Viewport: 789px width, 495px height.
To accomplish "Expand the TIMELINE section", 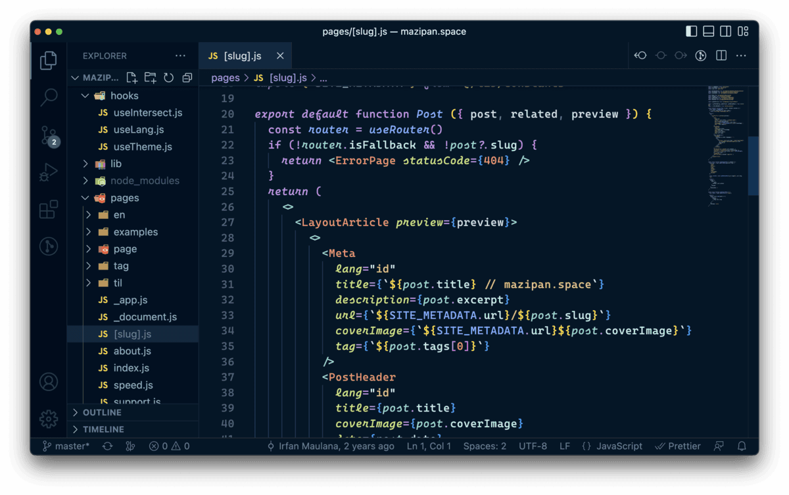I will pyautogui.click(x=133, y=429).
